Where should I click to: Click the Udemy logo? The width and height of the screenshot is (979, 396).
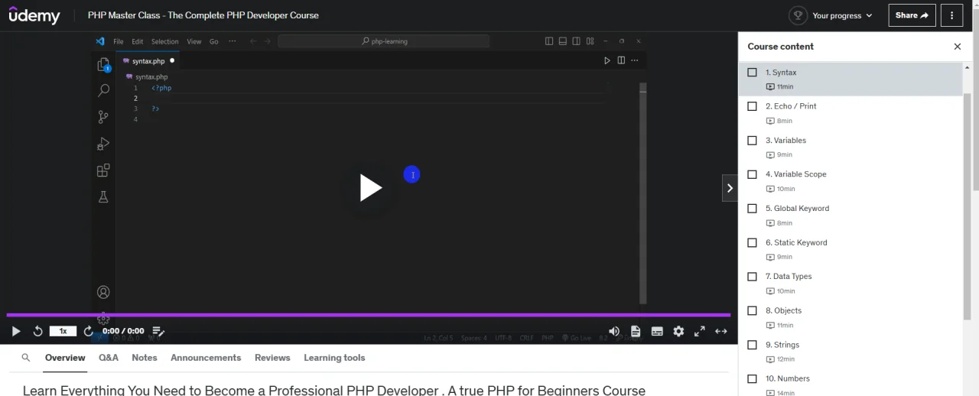(34, 15)
